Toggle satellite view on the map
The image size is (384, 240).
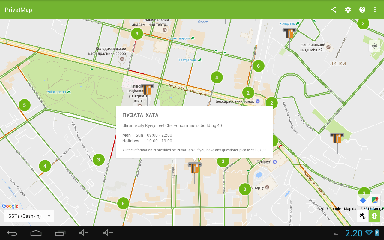[363, 216]
